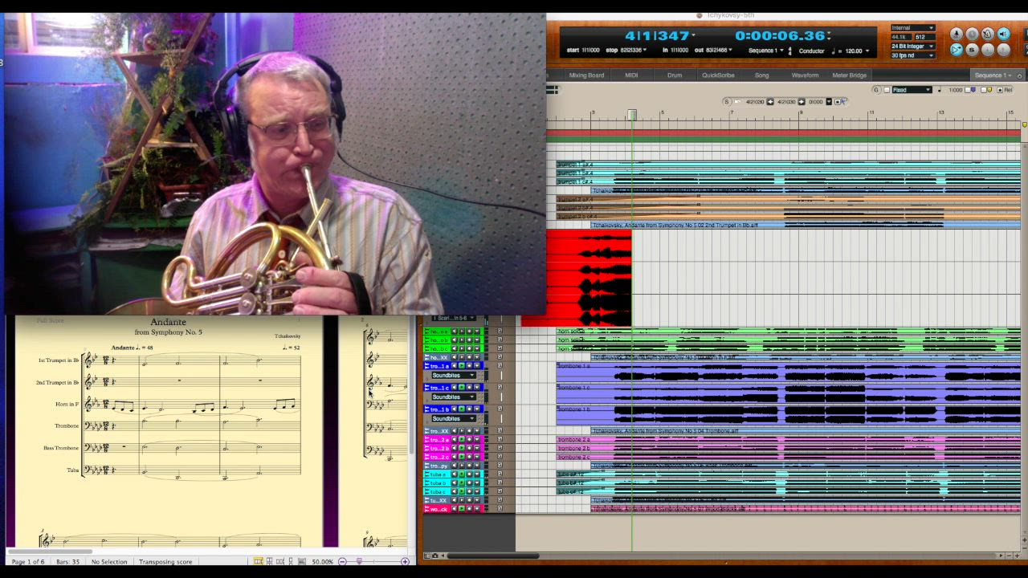Click the Sequence 1 selector in transport

pos(765,51)
